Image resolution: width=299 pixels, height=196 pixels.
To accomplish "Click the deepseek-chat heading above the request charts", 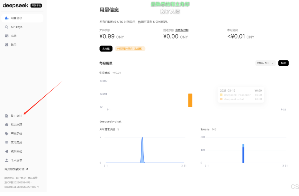I will pyautogui.click(x=110, y=121).
